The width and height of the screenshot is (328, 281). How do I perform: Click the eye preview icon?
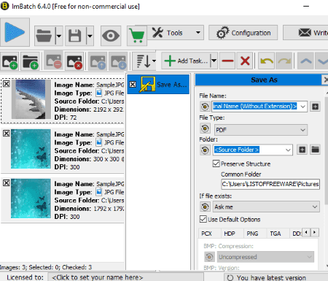click(111, 36)
